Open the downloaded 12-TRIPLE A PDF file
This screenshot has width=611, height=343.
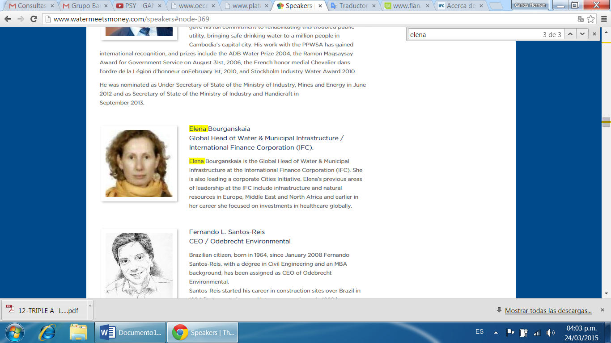coord(44,310)
